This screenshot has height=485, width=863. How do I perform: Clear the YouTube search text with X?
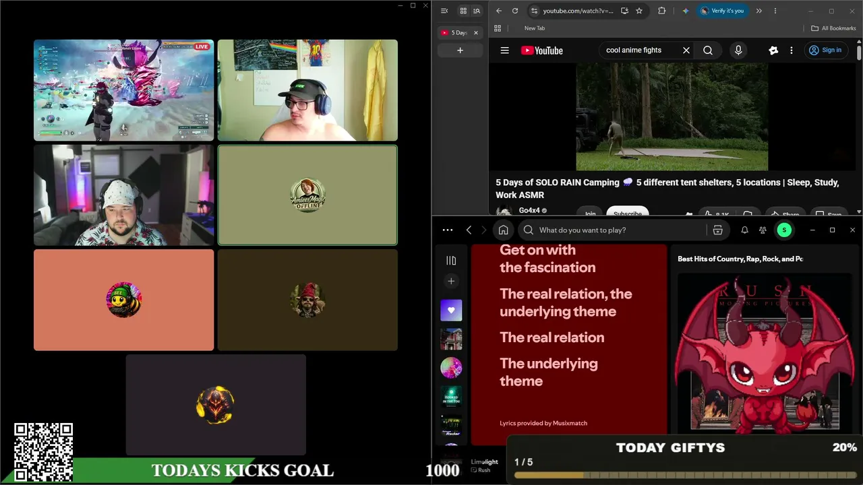pos(686,51)
